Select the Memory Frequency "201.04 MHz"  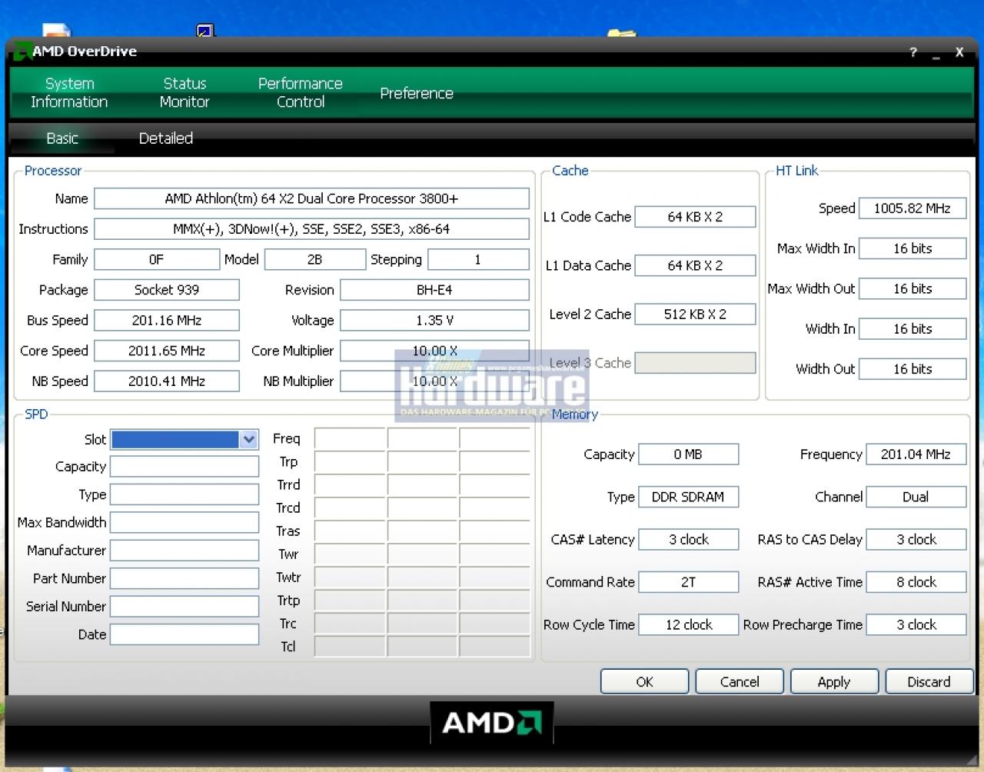pos(916,454)
